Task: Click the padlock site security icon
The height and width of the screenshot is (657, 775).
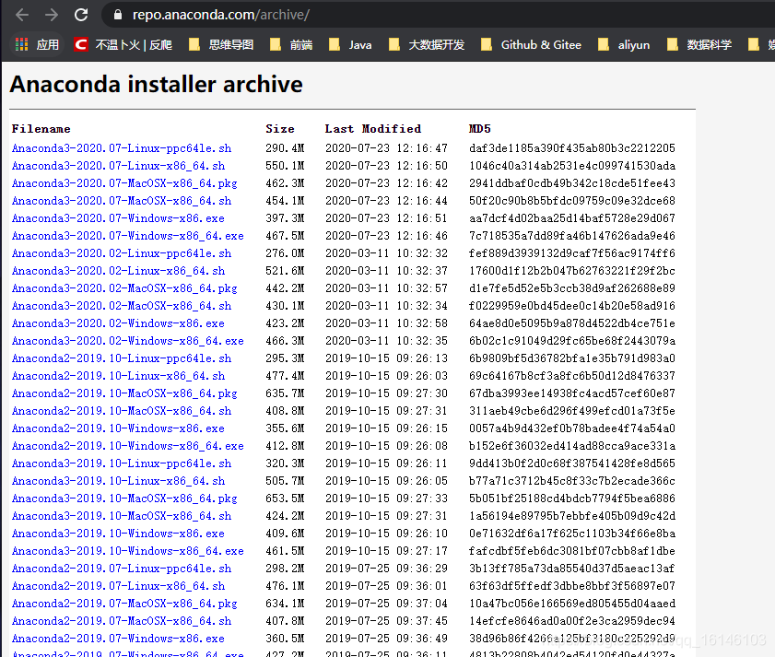Action: click(118, 15)
